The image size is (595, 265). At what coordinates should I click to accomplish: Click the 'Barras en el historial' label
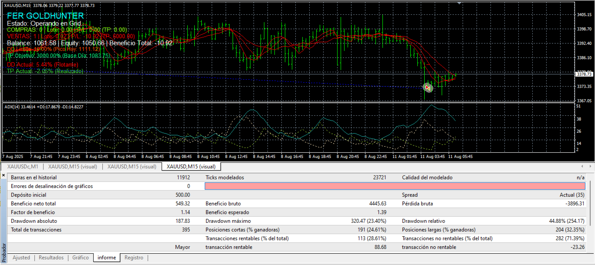[34, 178]
